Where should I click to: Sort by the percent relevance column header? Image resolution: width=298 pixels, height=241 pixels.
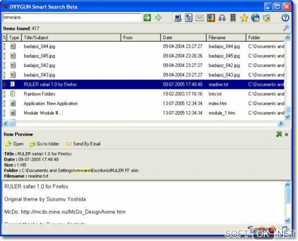coord(5,38)
